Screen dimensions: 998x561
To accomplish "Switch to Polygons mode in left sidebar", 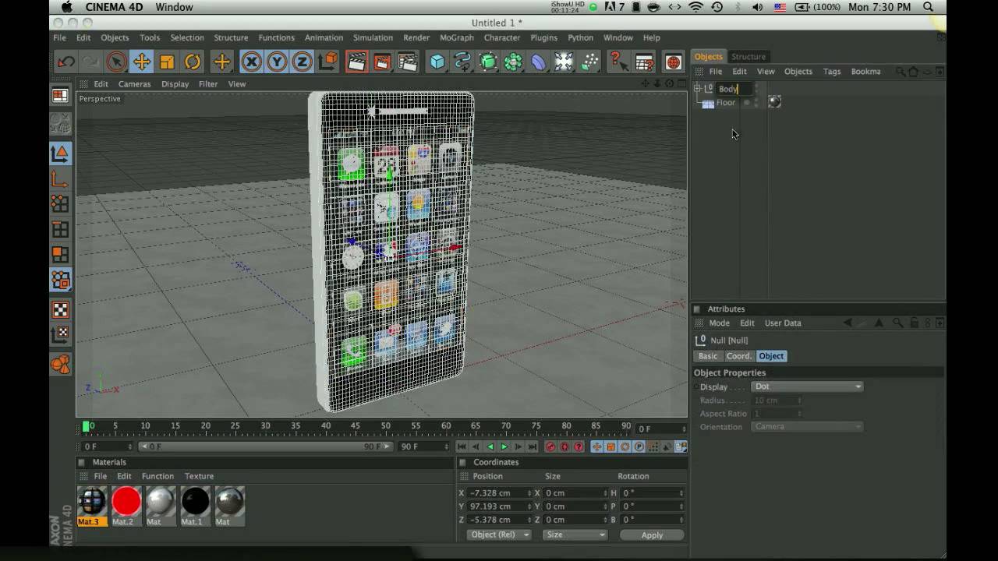I will [x=60, y=254].
